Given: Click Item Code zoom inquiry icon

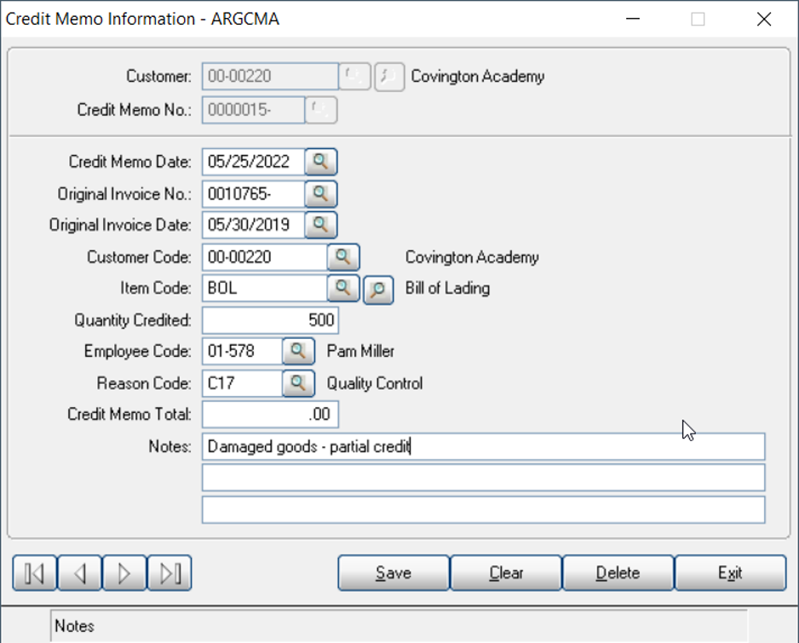Looking at the screenshot, I should click(x=378, y=290).
